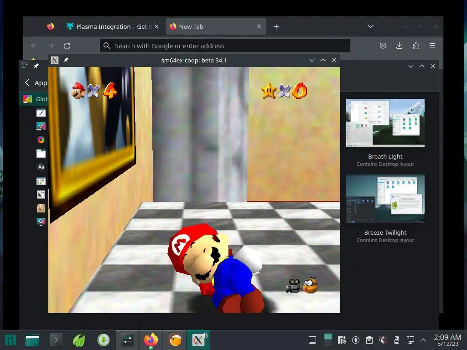This screenshot has height=350, width=467.
Task: Open the removable devices USB tray icon
Action: pos(397,340)
